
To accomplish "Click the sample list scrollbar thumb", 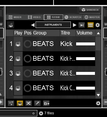I will (x=98, y=44).
